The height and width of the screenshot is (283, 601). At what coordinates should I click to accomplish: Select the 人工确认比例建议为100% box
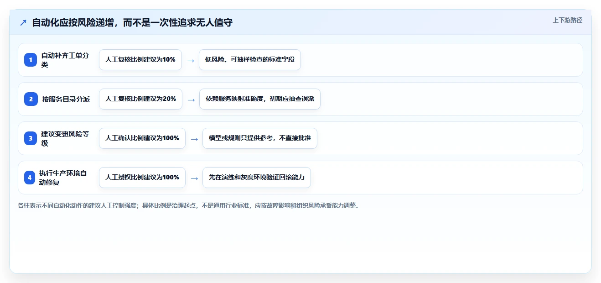(x=142, y=138)
